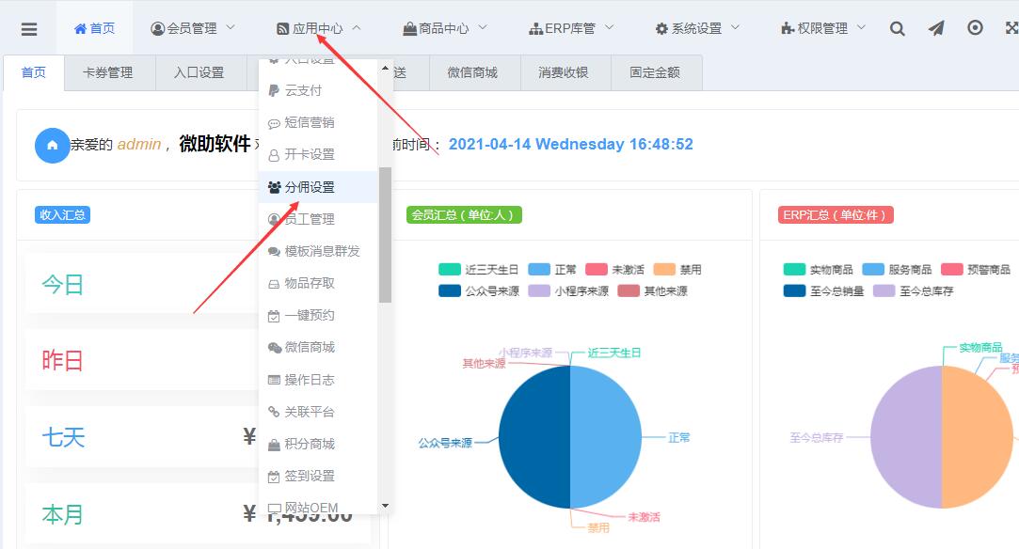Viewport: 1019px width, 549px height.
Task: Select 一键预约 from the dropdown list
Action: [318, 316]
